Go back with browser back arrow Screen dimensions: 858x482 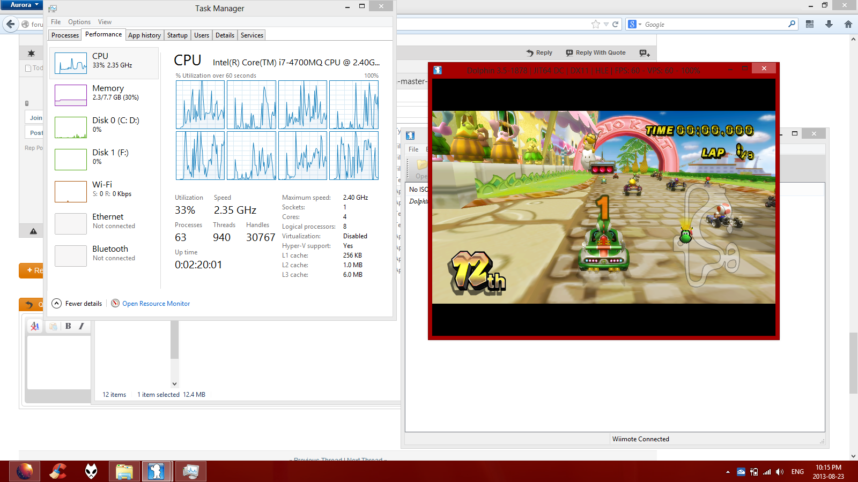click(x=10, y=24)
